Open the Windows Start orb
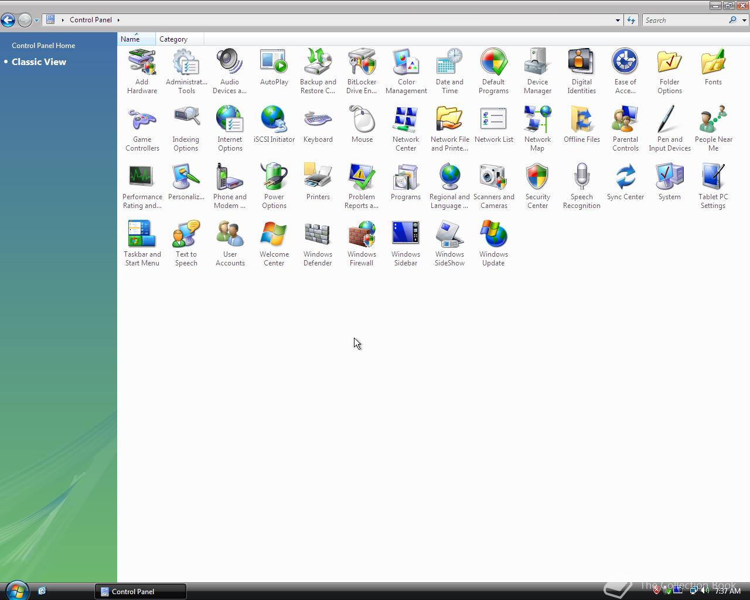 click(16, 591)
